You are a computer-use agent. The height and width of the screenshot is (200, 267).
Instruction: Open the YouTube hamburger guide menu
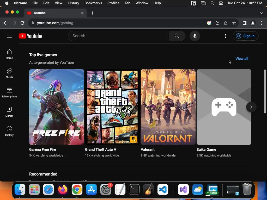point(9,36)
